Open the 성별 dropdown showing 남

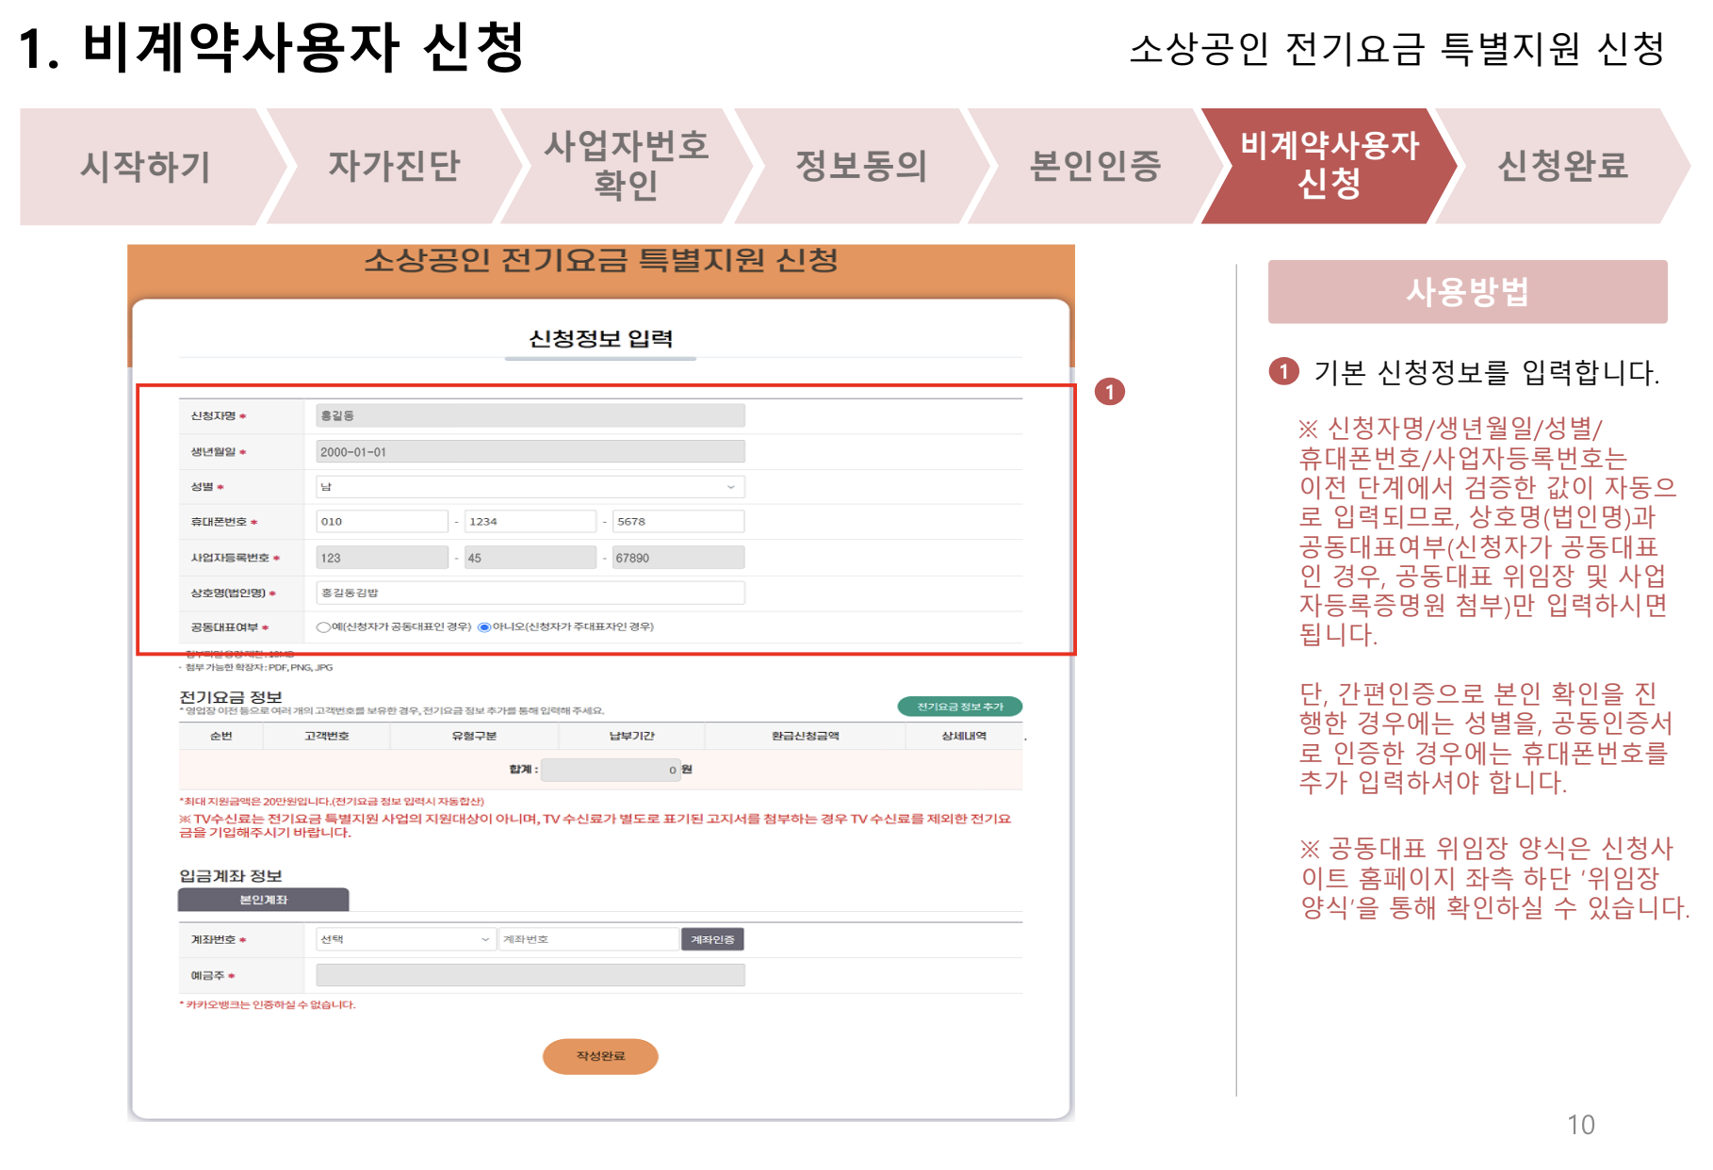coord(530,486)
